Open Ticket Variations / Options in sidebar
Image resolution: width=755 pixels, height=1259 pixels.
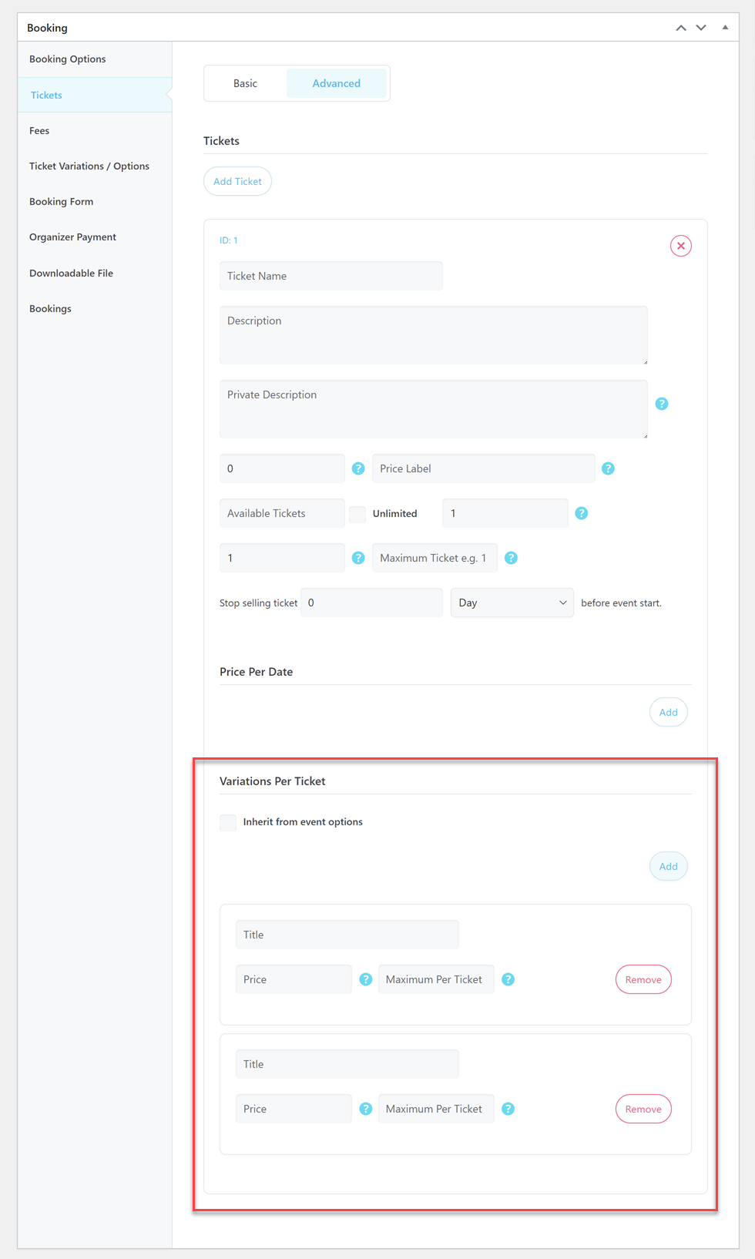89,166
